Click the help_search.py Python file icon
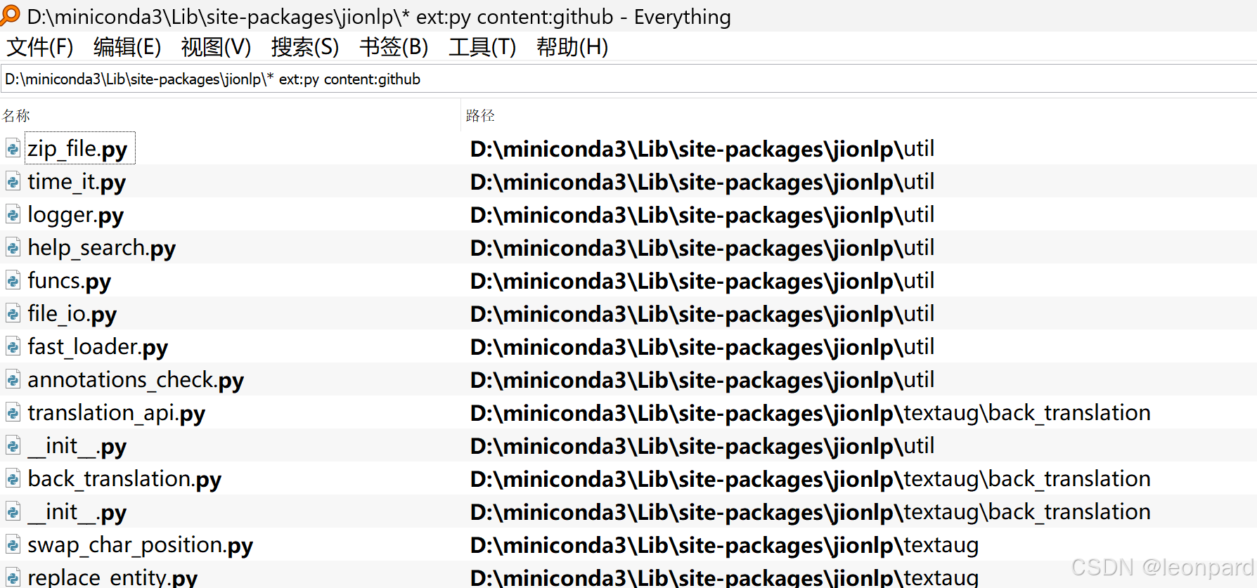 tap(13, 247)
